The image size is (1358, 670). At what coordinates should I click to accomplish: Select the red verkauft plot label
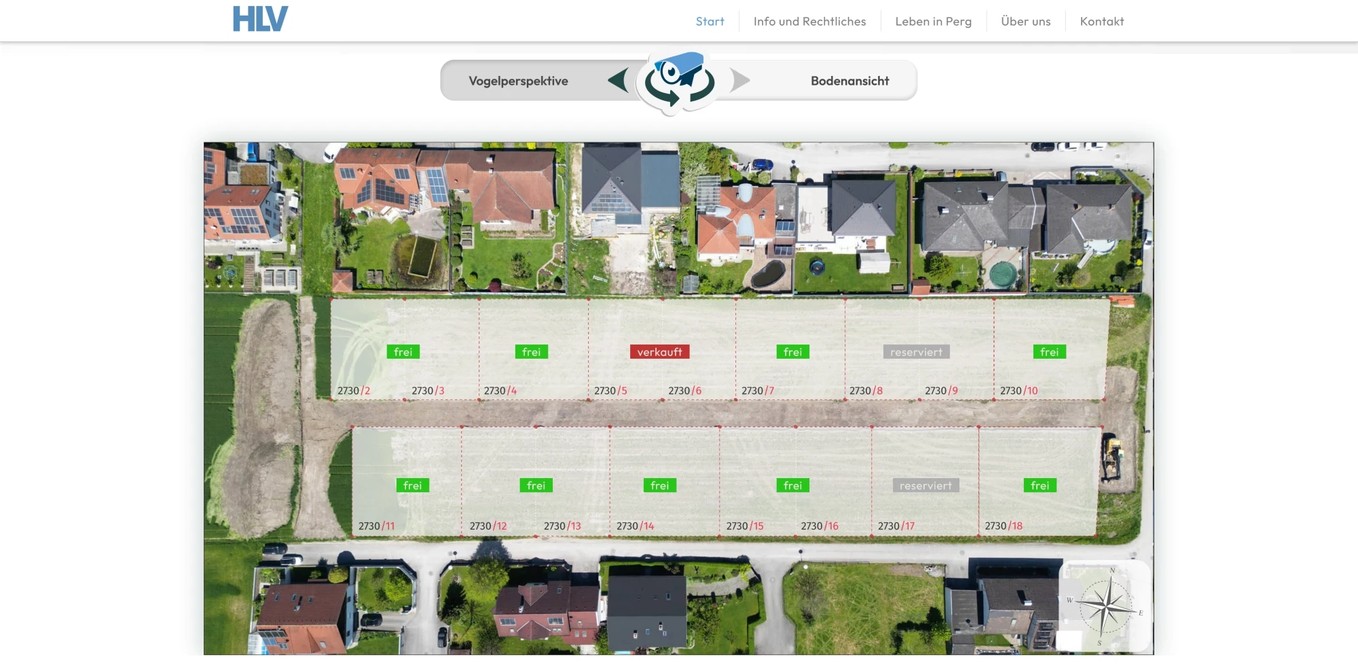tap(659, 352)
